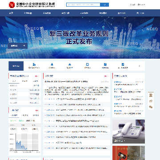
Task: Open the 关于我们 navigation menu
Action: [x=140, y=13]
